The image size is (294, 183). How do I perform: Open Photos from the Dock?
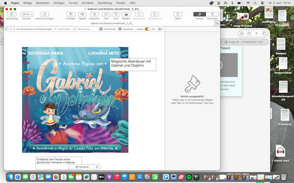56,177
